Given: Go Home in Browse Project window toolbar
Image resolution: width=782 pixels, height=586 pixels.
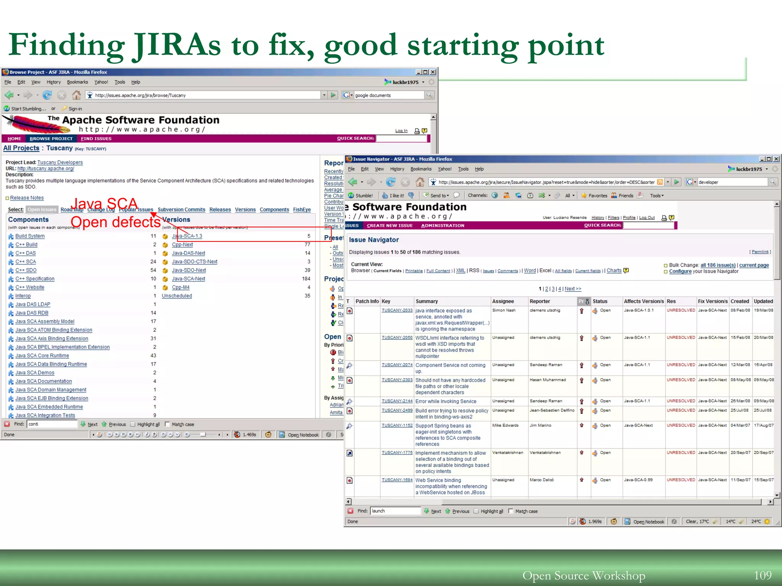Looking at the screenshot, I should click(x=77, y=95).
